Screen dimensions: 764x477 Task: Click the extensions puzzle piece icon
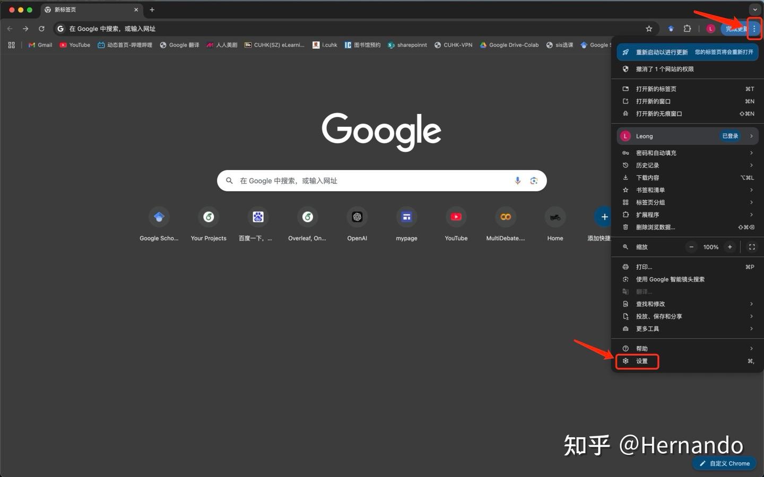click(x=687, y=29)
